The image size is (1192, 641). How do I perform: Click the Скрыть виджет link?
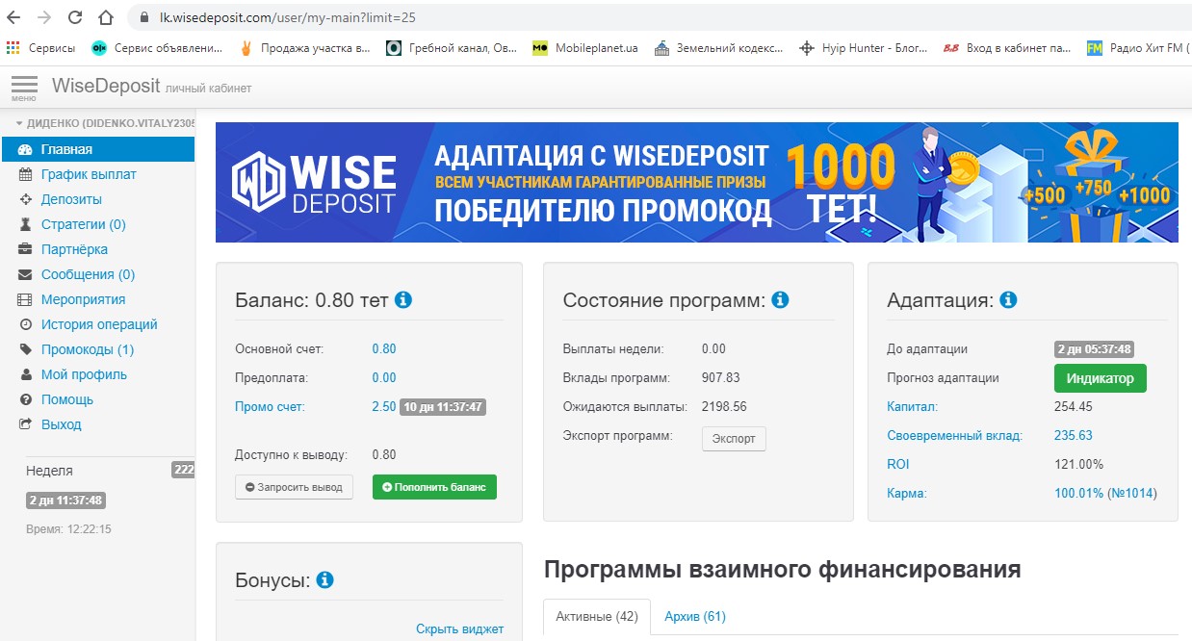(459, 628)
